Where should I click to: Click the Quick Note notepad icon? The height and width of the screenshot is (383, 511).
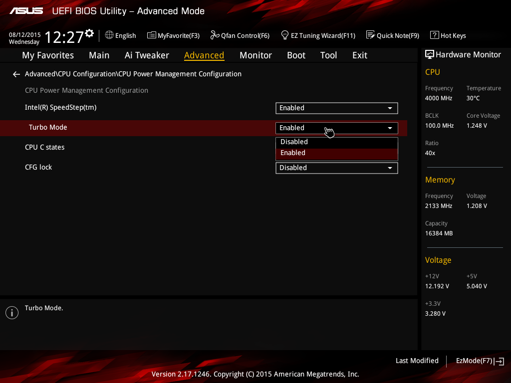pos(371,35)
